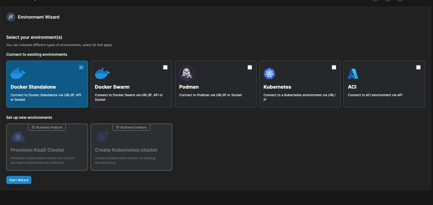
Task: Enable the Podman environment checkbox
Action: (250, 67)
